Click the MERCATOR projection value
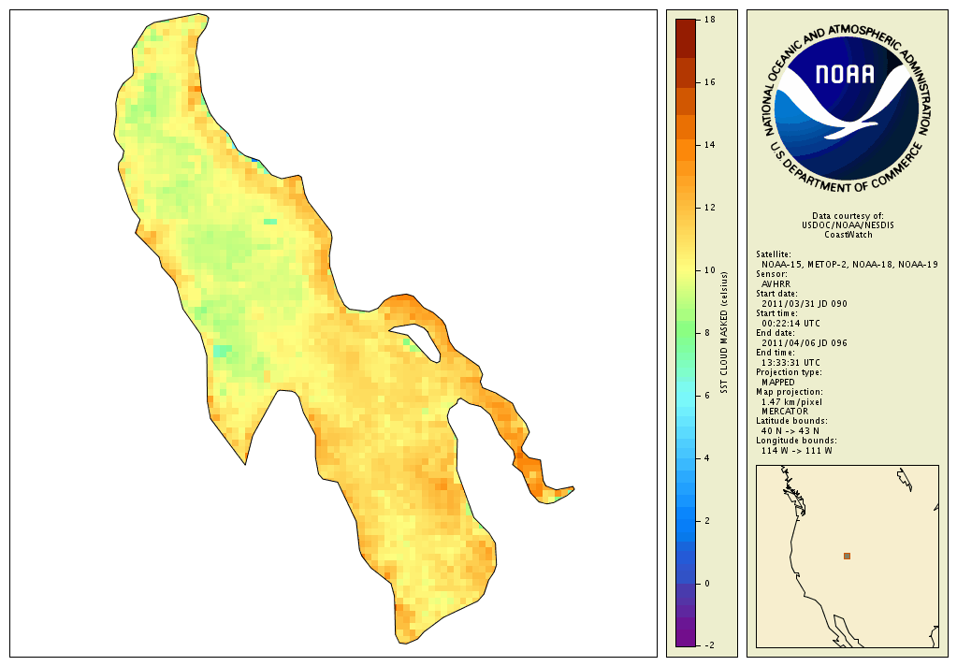This screenshot has height=666, width=957. (x=784, y=412)
